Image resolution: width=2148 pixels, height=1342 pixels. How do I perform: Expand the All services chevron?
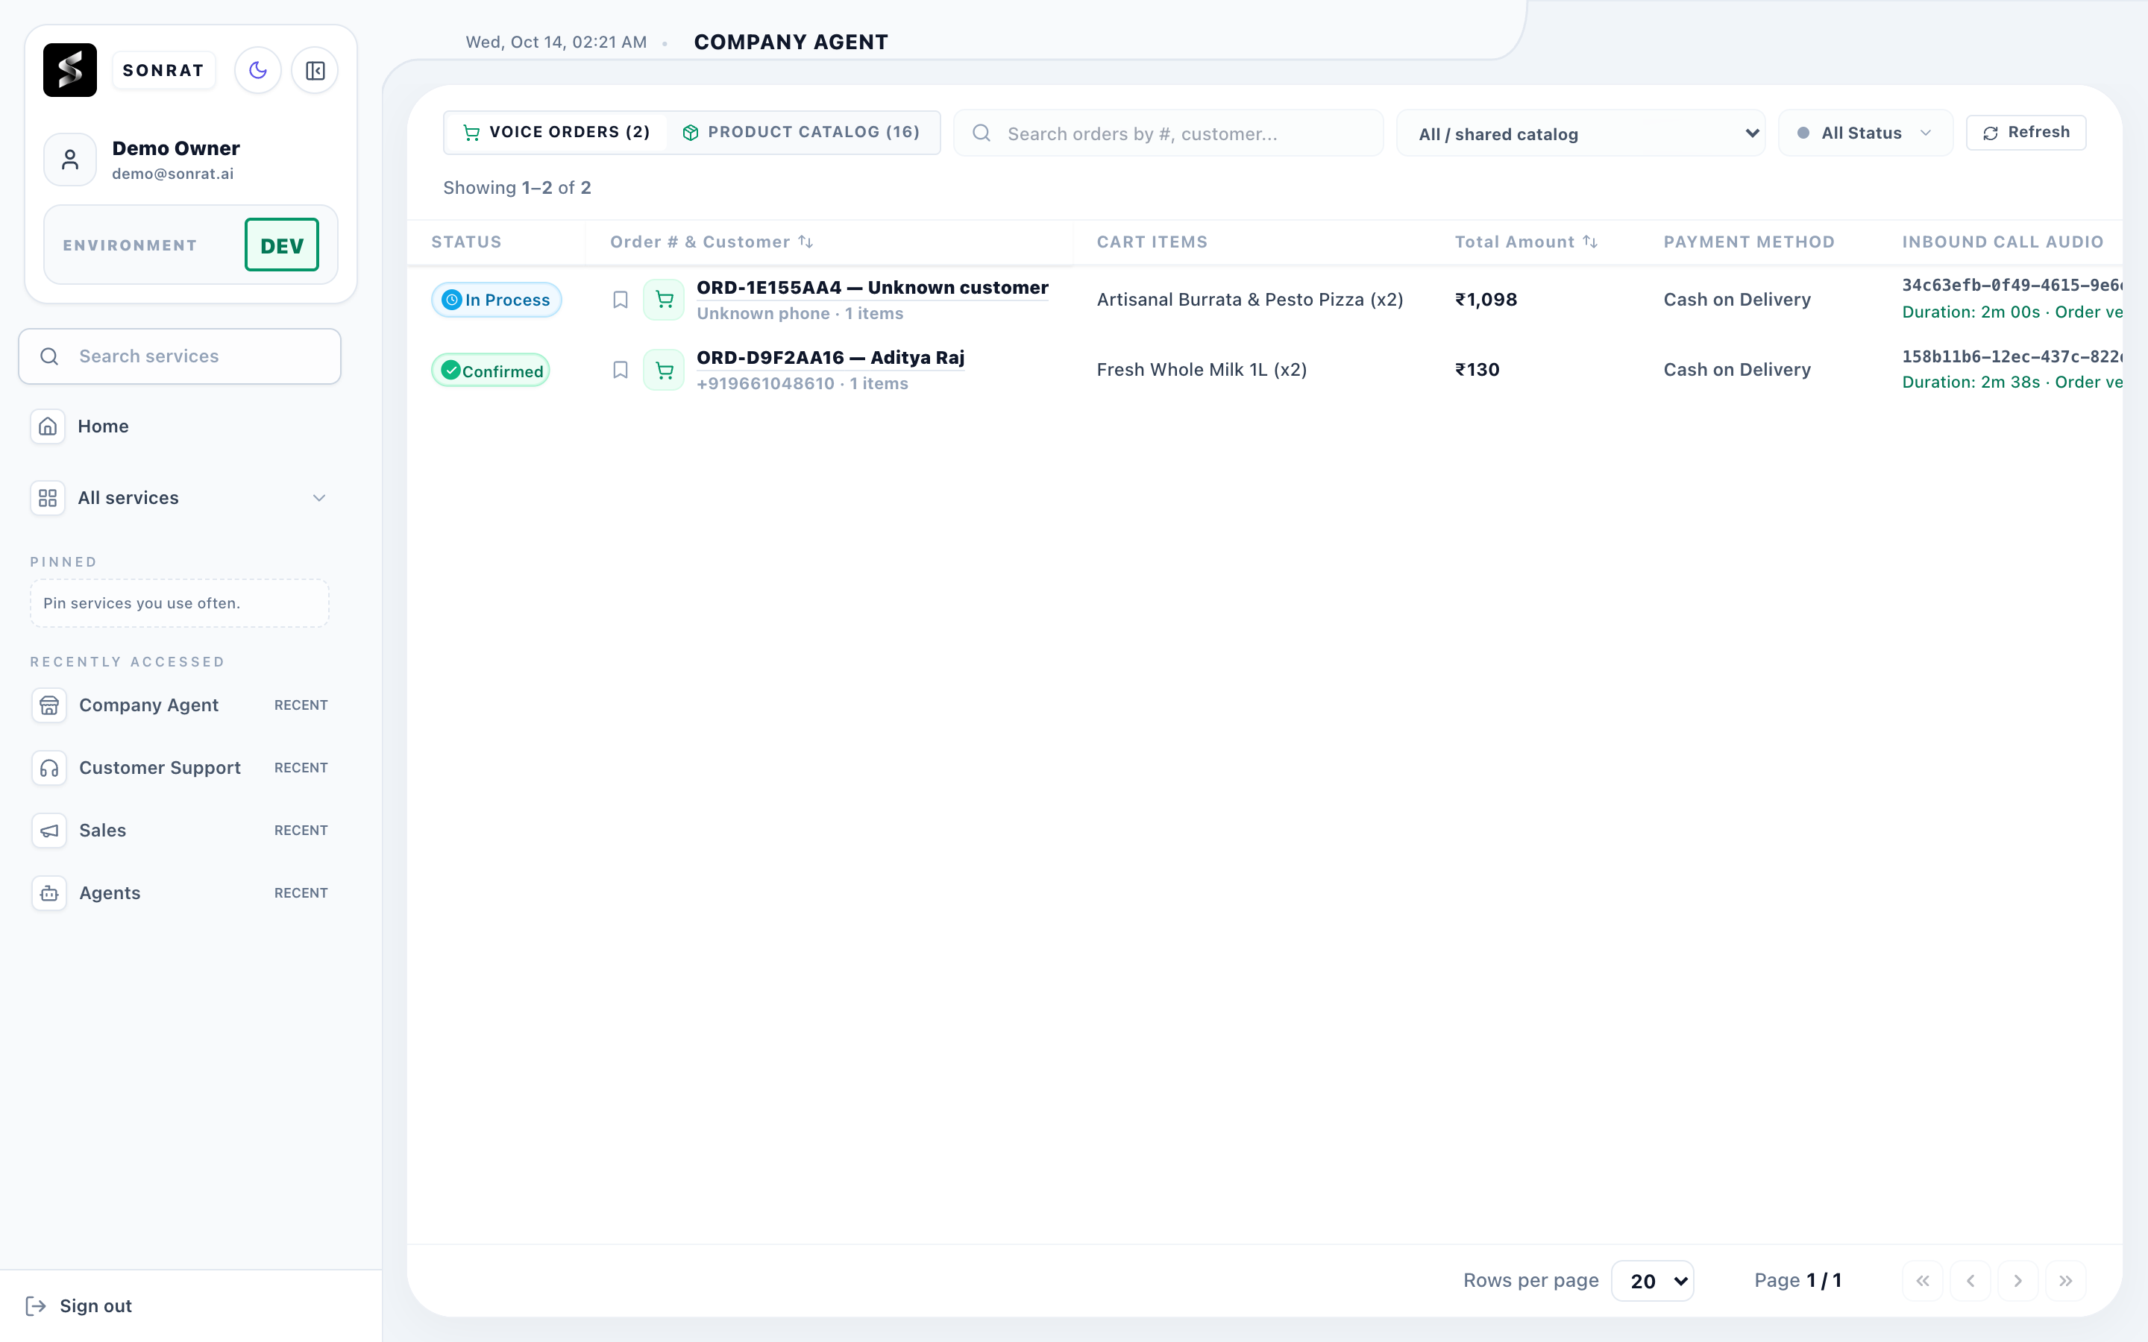(319, 498)
